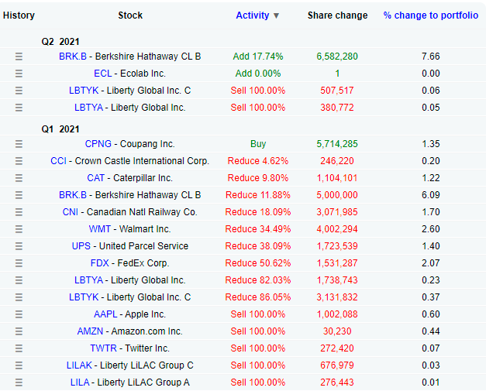The height and width of the screenshot is (391, 486).
Task: Open the LILAK ticker link
Action: click(79, 365)
